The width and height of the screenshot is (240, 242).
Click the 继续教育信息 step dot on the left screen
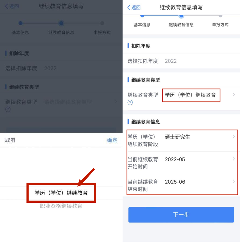pos(61,23)
